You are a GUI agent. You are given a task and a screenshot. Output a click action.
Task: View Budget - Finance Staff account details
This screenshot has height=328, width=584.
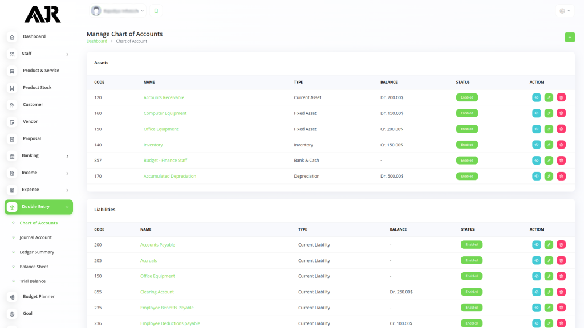point(536,161)
